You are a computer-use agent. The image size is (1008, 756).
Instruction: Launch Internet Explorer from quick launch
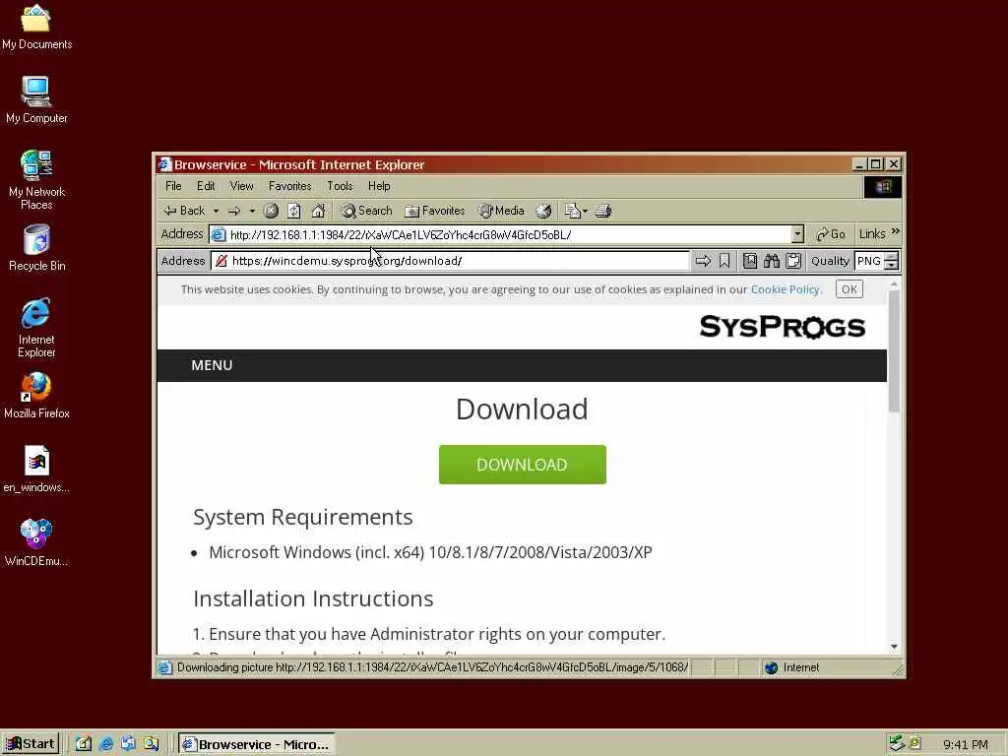click(x=106, y=744)
